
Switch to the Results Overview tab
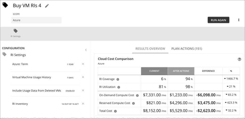coord(150,49)
